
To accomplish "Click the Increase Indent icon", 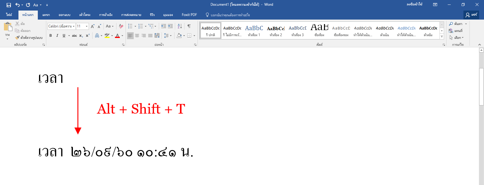I will pos(170,26).
